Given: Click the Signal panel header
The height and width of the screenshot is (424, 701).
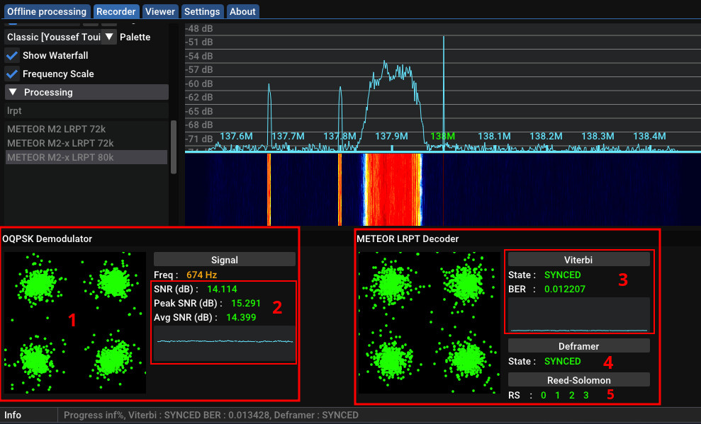Looking at the screenshot, I should [224, 260].
